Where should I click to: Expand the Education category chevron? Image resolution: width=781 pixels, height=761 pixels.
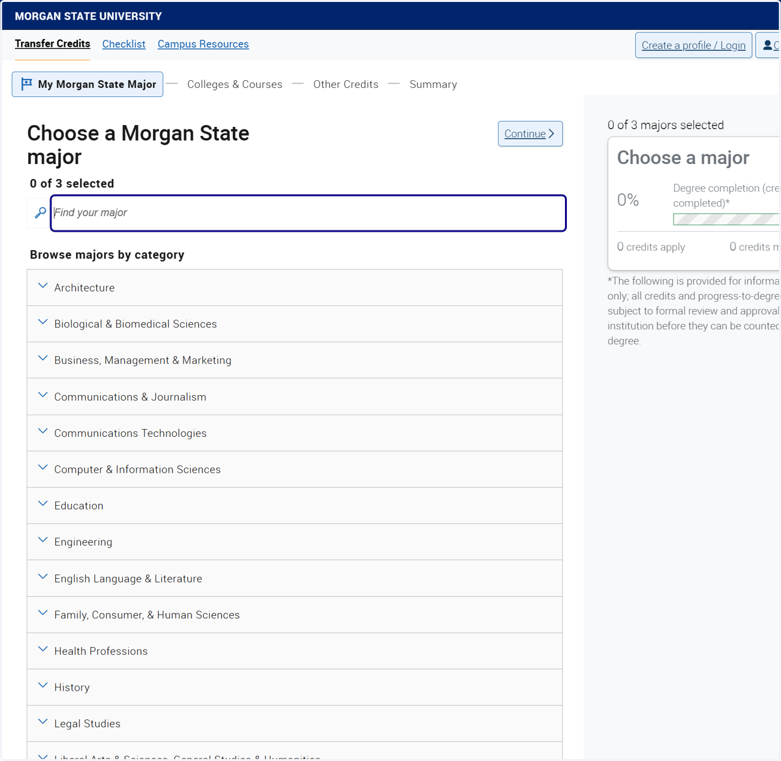tap(43, 505)
